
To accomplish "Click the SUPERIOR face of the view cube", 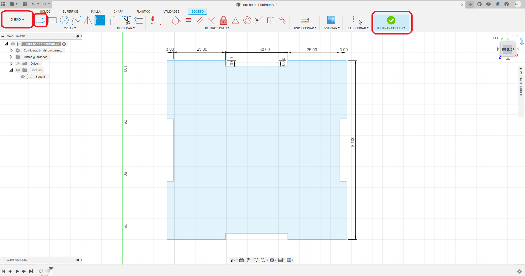I will [x=508, y=50].
